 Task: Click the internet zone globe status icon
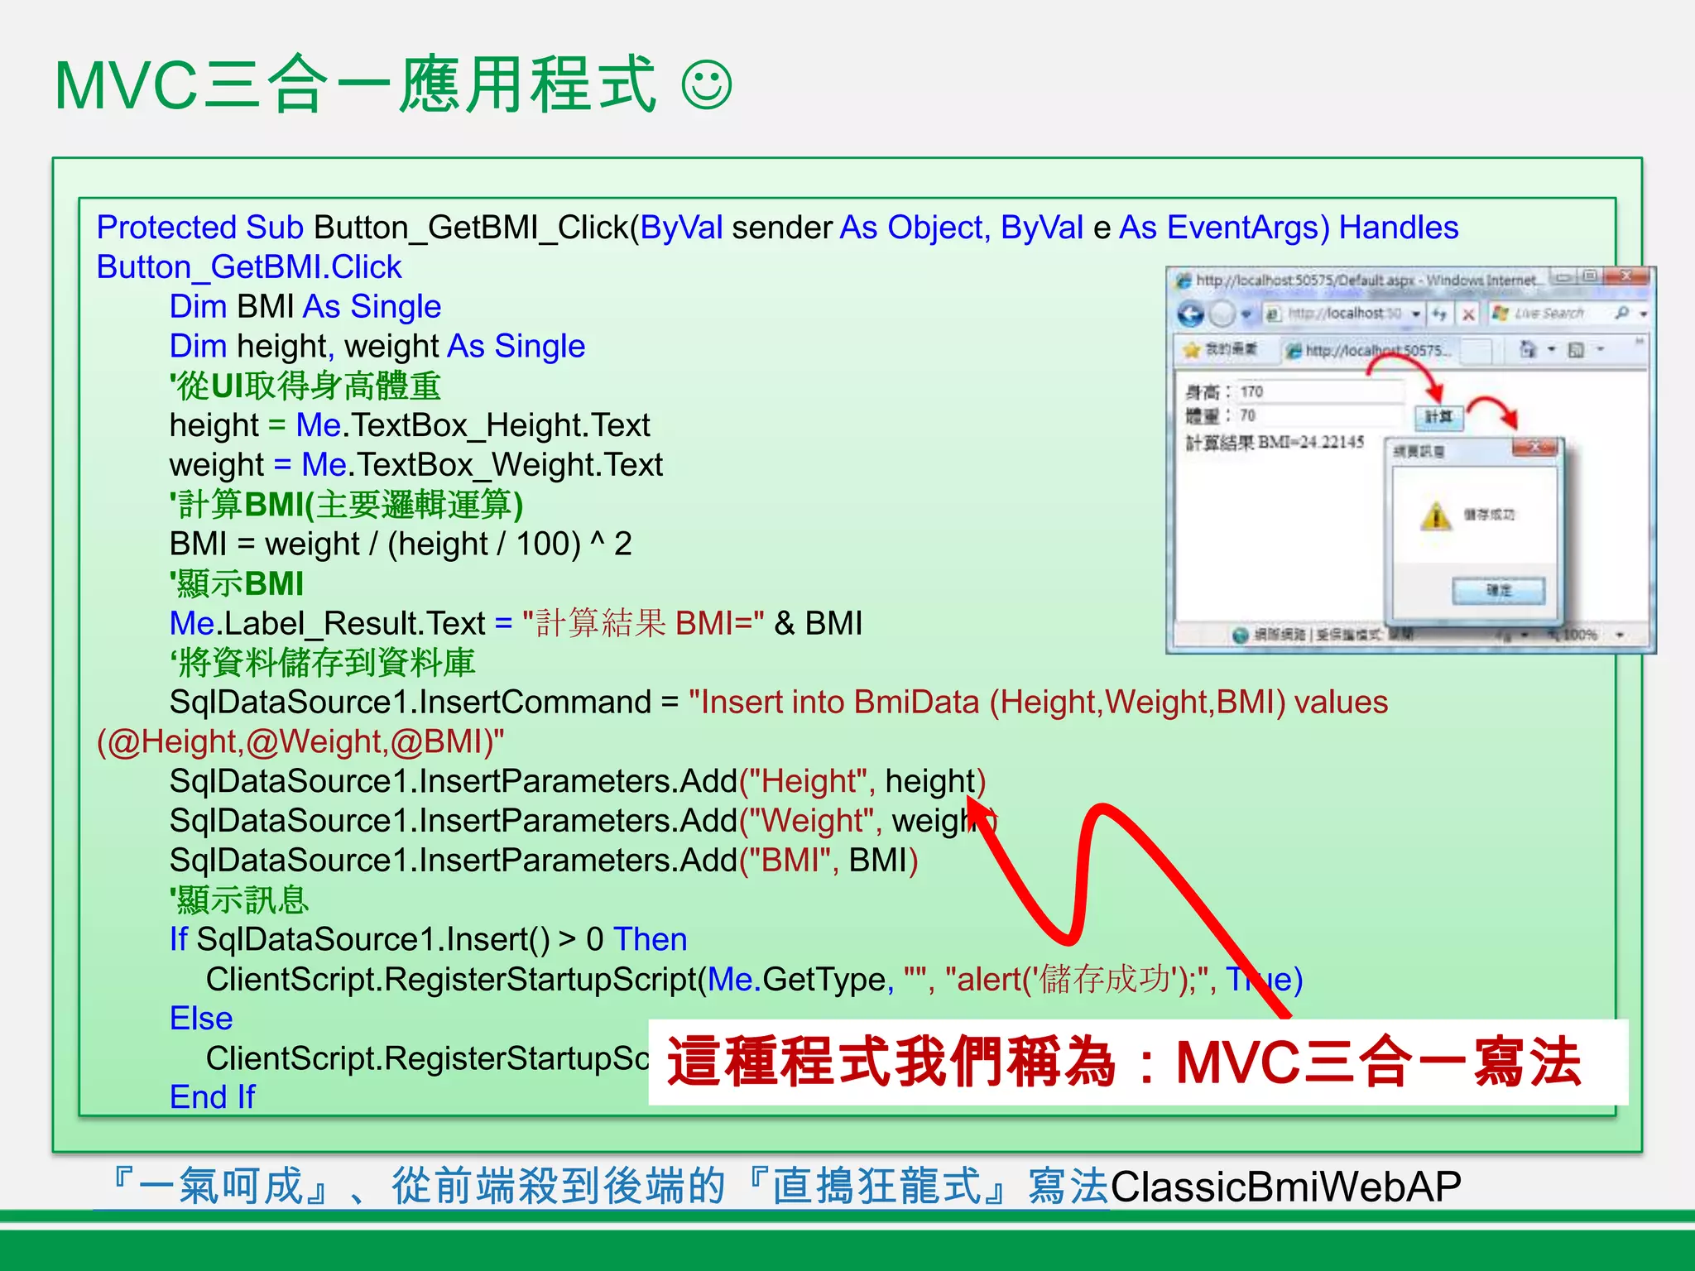click(x=1239, y=635)
